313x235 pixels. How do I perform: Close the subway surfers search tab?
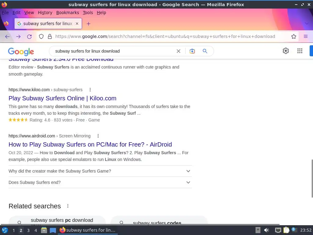coord(77,24)
